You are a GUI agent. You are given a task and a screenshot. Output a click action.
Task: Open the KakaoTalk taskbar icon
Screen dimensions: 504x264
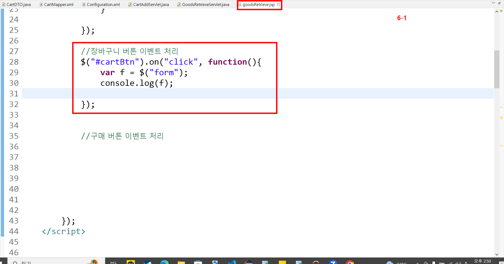131,262
